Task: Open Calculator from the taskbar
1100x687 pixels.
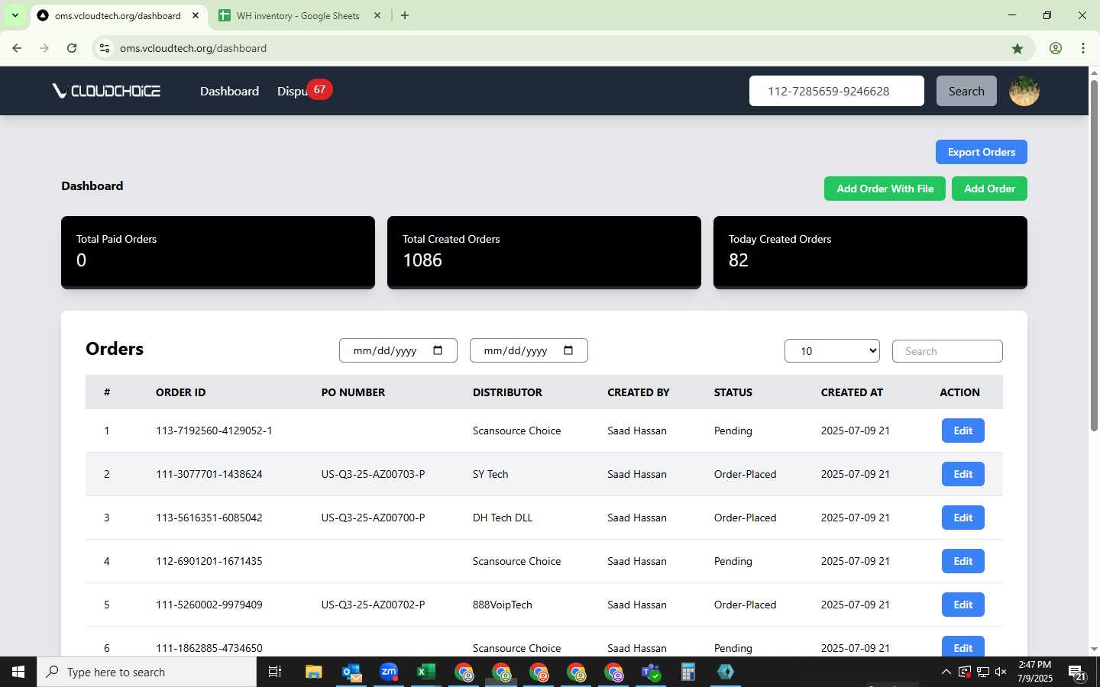Action: pos(688,672)
